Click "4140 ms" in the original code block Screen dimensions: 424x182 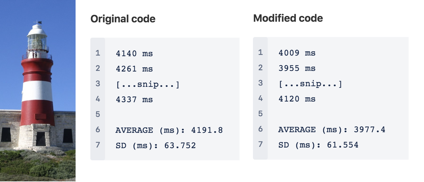click(134, 54)
